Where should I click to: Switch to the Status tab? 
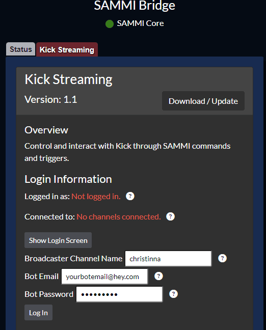[21, 49]
